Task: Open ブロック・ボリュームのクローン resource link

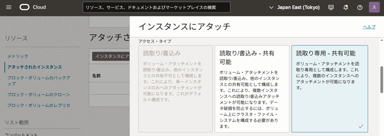Action: pos(39,95)
